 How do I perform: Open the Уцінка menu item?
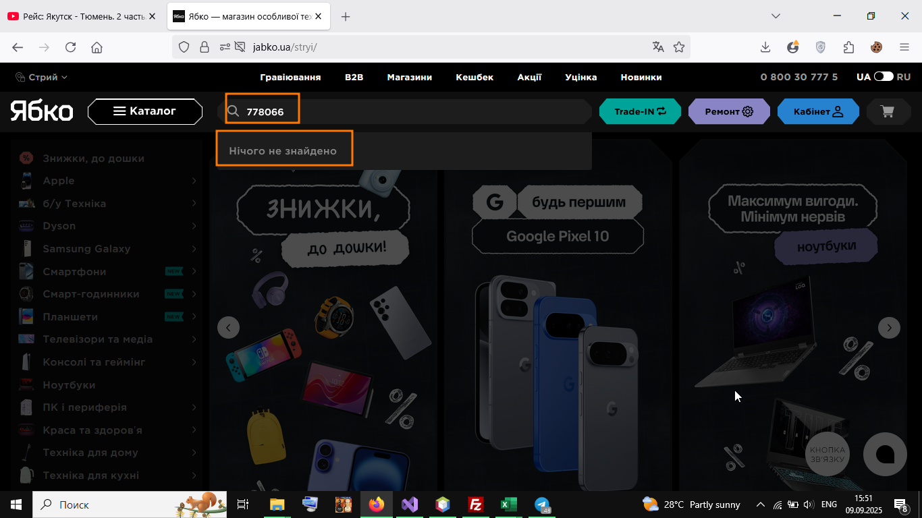(x=580, y=77)
